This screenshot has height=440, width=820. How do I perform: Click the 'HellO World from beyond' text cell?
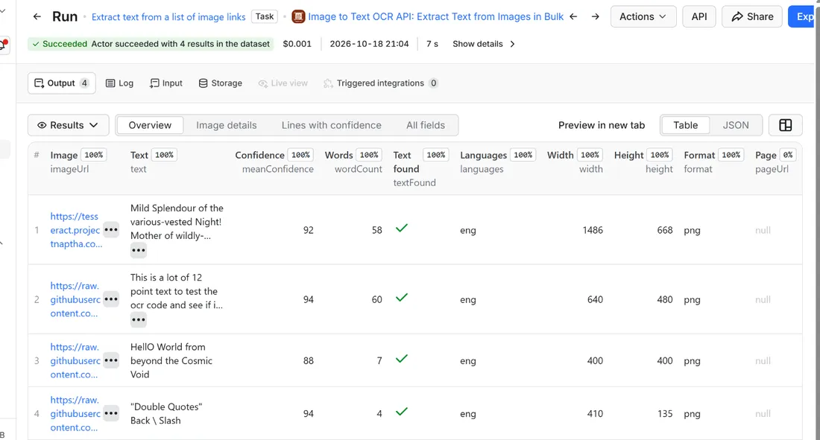(171, 360)
